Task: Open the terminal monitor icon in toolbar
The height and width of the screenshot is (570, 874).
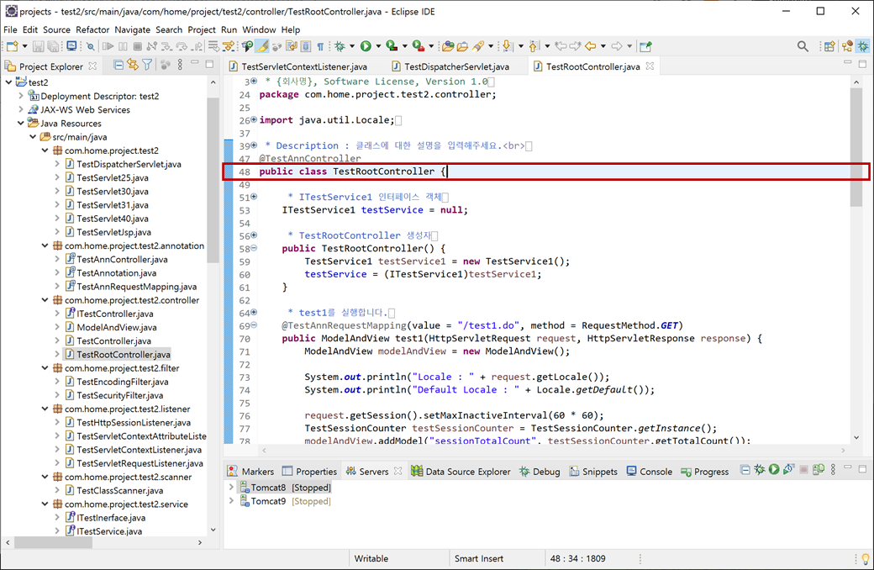Action: tap(71, 47)
